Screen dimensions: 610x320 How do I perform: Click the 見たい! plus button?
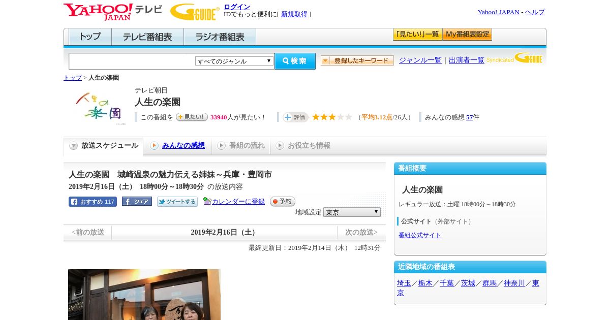click(192, 117)
